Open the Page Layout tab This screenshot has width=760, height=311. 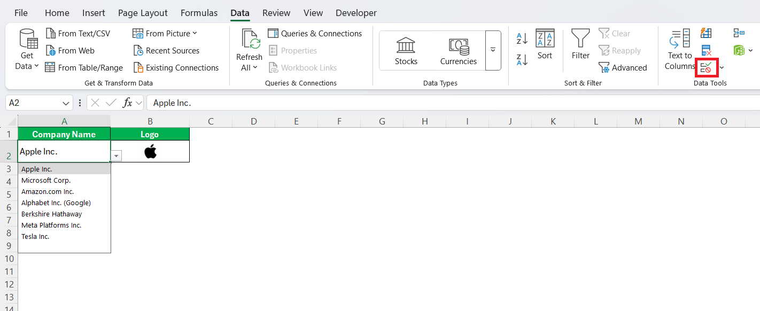pyautogui.click(x=143, y=13)
